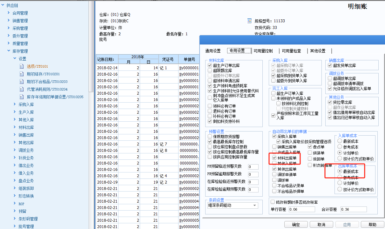The height and width of the screenshot is (229, 385).
Task: Click 期初结存/ST010201 document icon
Action: pyautogui.click(x=22, y=74)
